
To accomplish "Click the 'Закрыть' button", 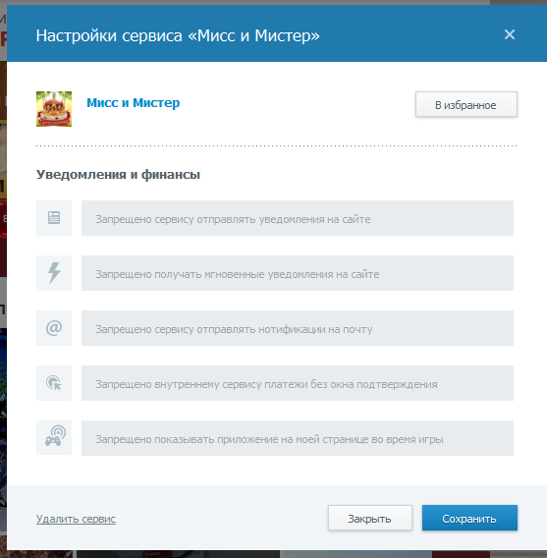I will [370, 518].
